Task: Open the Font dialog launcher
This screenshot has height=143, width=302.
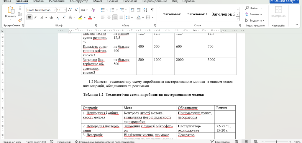Action: pos(96,25)
